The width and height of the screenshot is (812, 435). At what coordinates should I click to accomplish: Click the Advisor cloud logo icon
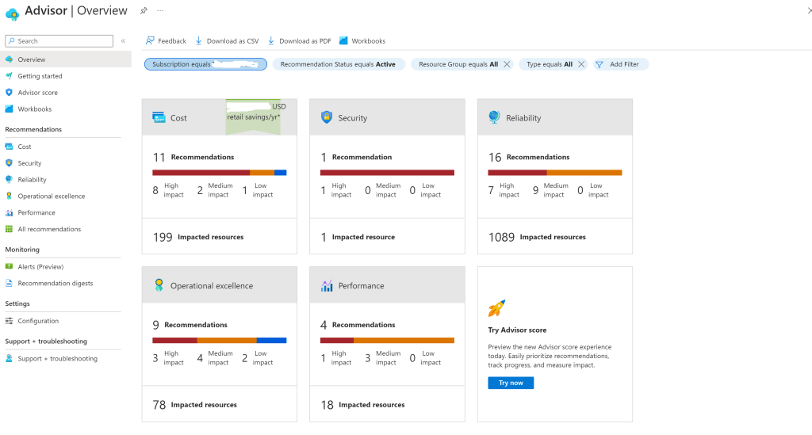click(x=12, y=13)
